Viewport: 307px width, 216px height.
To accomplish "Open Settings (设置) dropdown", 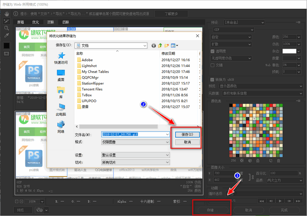I will click(136, 155).
